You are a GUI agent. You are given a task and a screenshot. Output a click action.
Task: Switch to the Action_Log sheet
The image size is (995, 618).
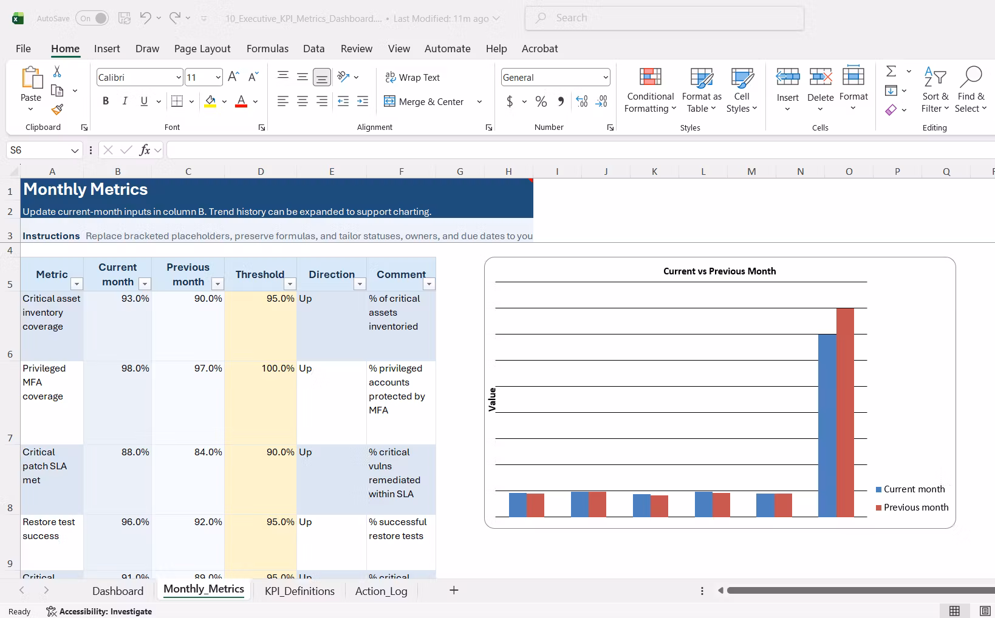point(381,591)
